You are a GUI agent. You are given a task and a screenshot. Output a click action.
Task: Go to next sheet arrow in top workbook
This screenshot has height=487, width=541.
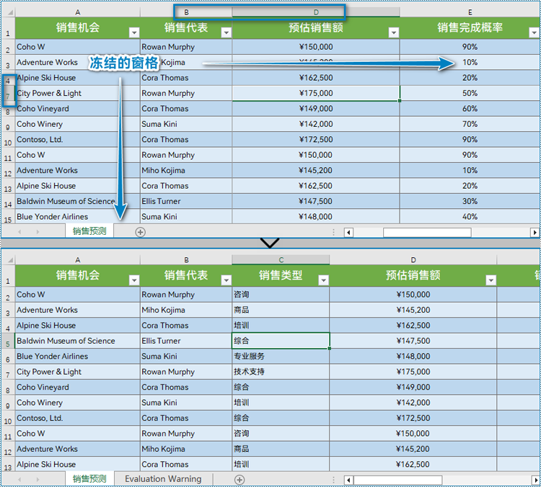[38, 232]
